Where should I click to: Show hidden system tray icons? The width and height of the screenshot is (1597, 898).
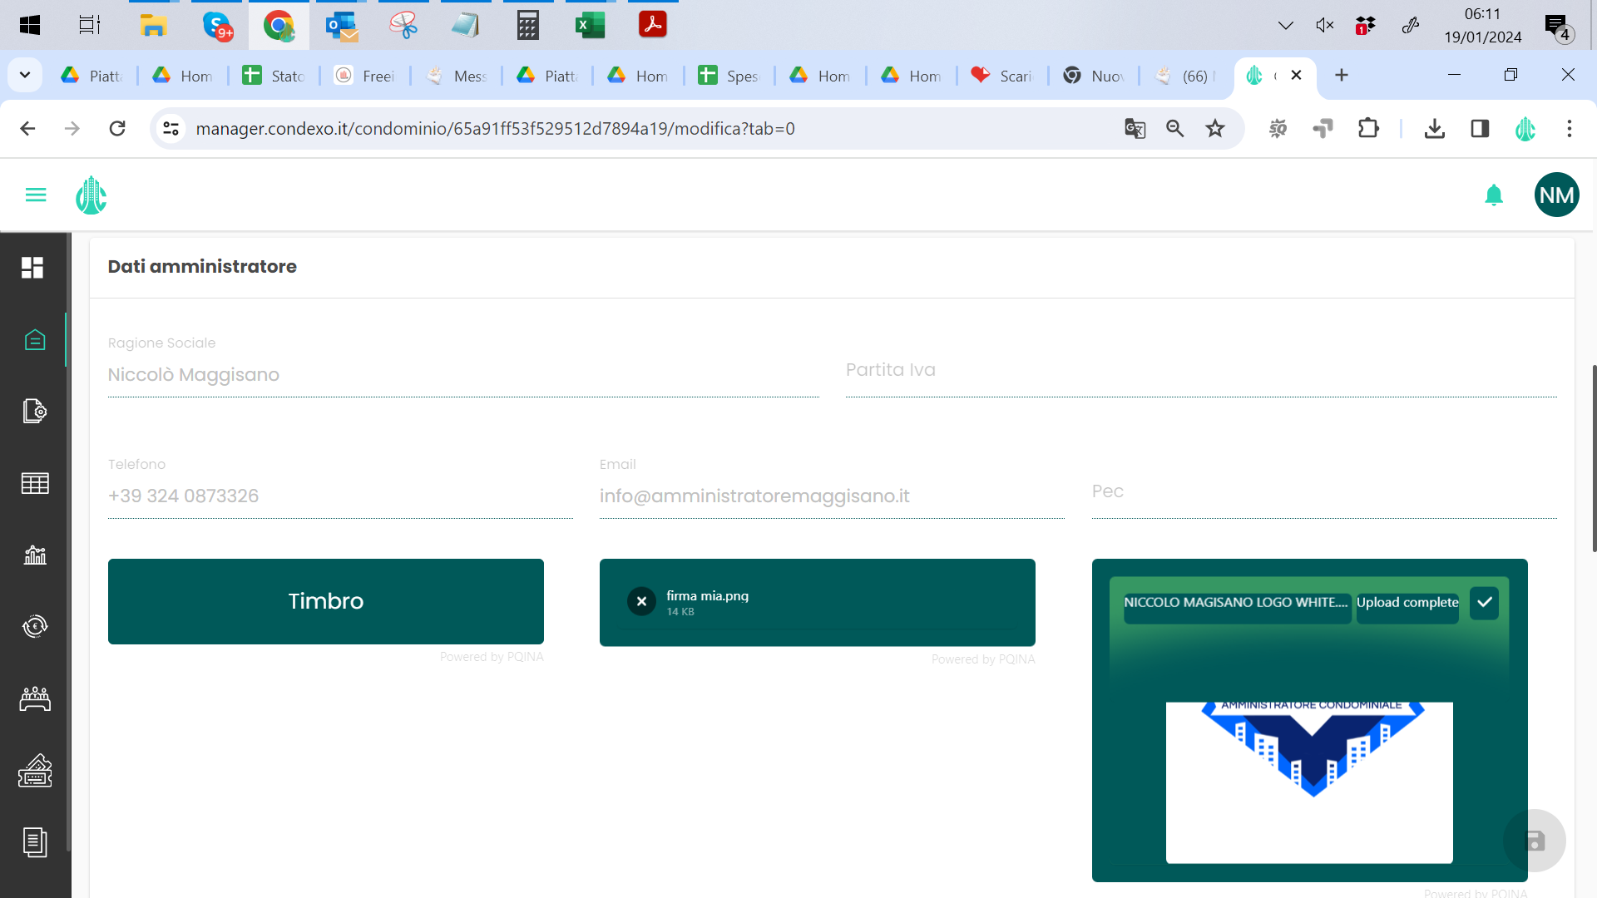(1285, 25)
